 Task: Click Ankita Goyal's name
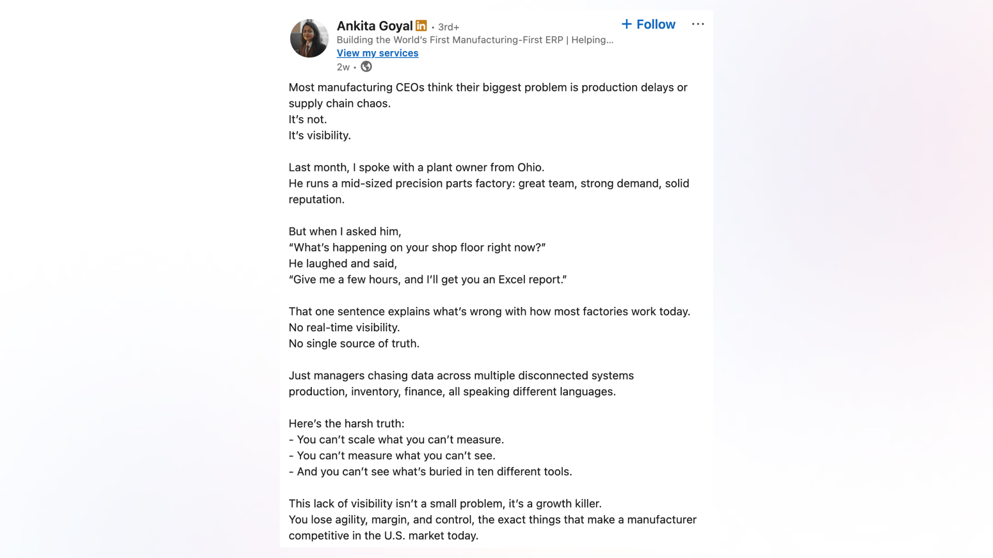tap(375, 26)
